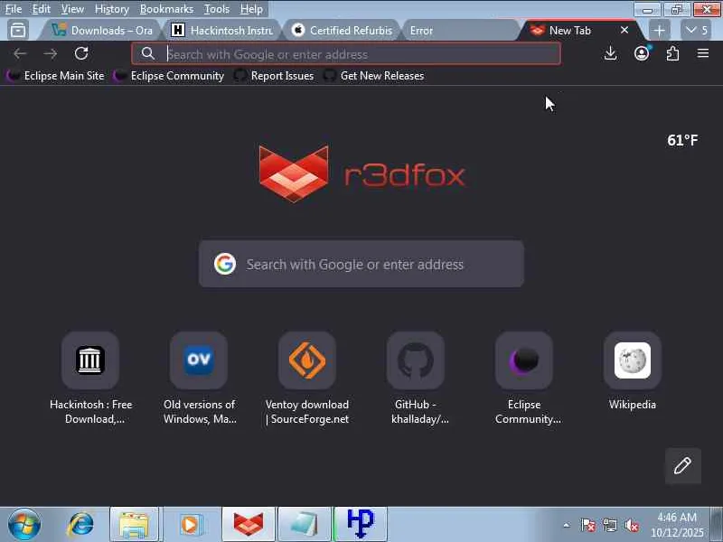
Task: Open the Firefox View tab manager icon
Action: (x=18, y=31)
